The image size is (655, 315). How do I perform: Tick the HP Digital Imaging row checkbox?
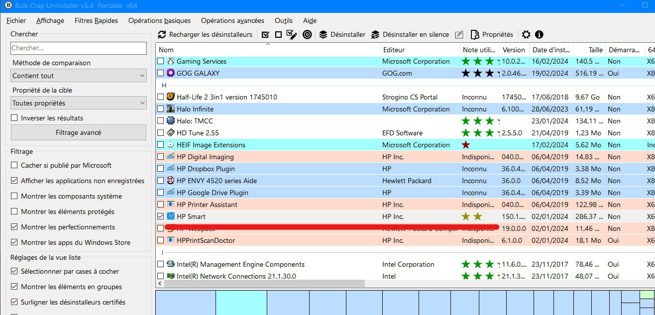[161, 157]
